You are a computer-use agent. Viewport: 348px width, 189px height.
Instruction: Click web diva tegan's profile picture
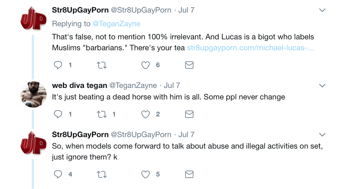click(33, 94)
